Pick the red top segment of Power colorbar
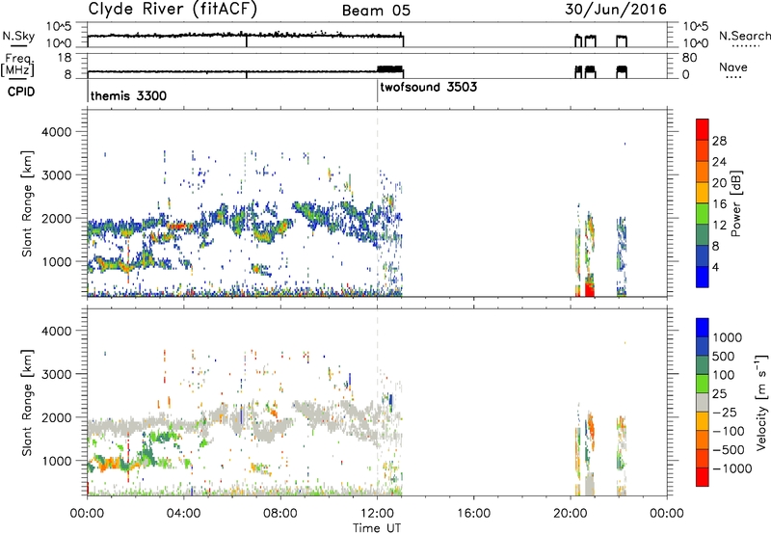 pos(703,129)
